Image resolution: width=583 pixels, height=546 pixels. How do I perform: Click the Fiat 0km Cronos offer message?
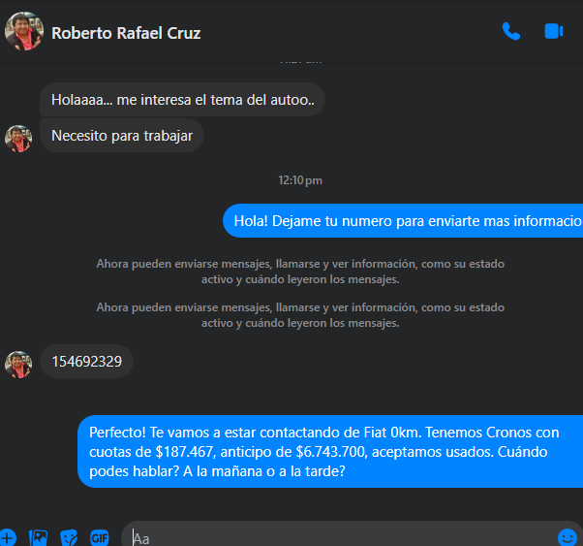[x=329, y=452]
